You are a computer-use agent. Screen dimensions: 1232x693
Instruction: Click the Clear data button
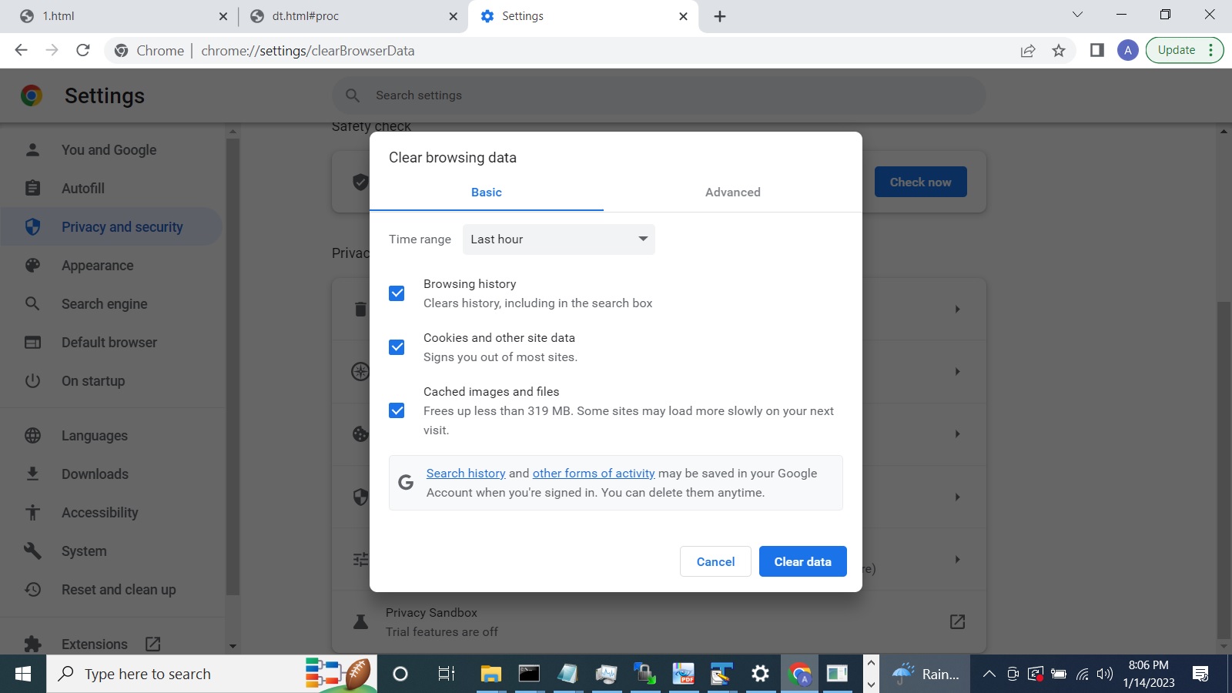802,561
